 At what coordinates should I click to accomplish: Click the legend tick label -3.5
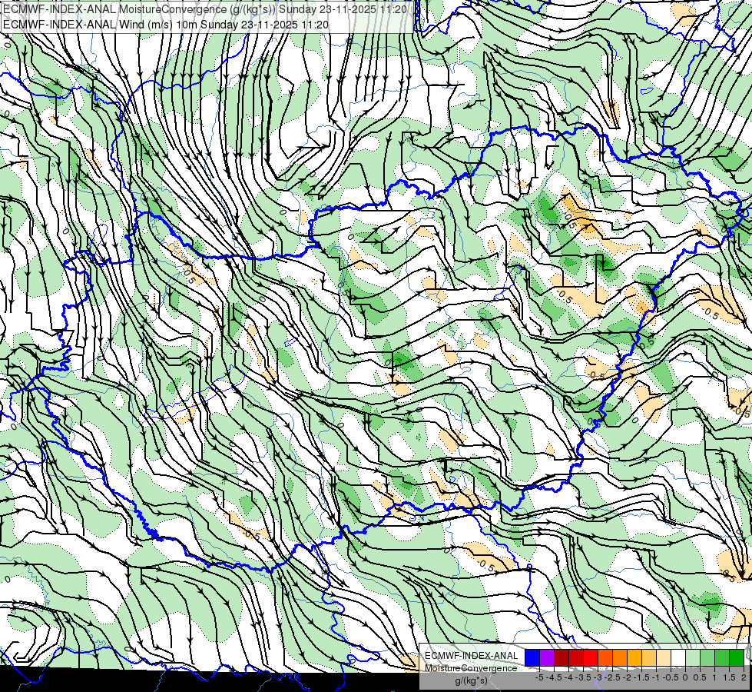[x=583, y=677]
